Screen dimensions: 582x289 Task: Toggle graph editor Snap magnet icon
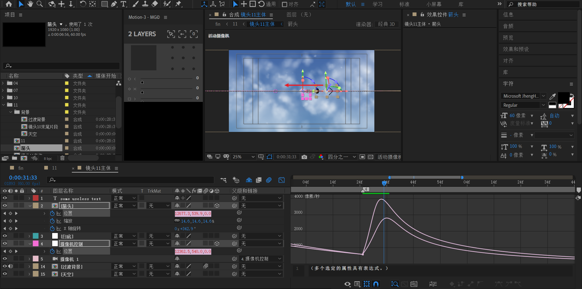(376, 284)
